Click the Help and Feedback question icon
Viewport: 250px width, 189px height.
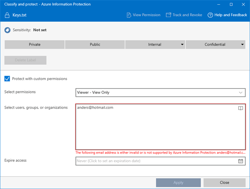tap(210, 15)
